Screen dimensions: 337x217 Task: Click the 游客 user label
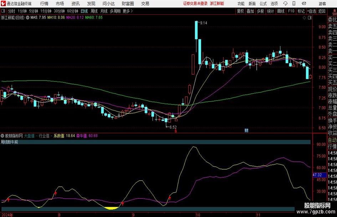(322, 4)
